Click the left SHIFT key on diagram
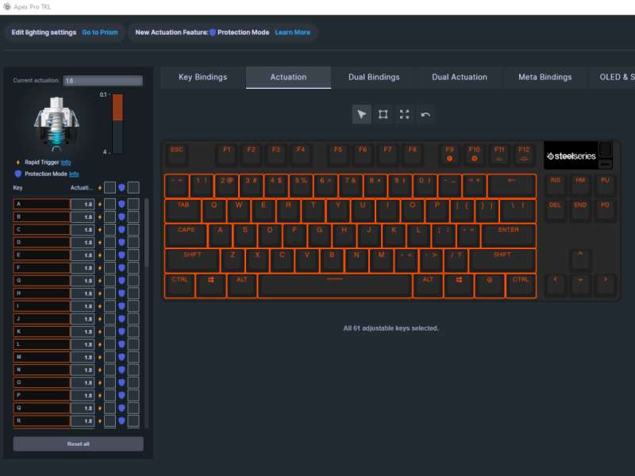 (192, 261)
